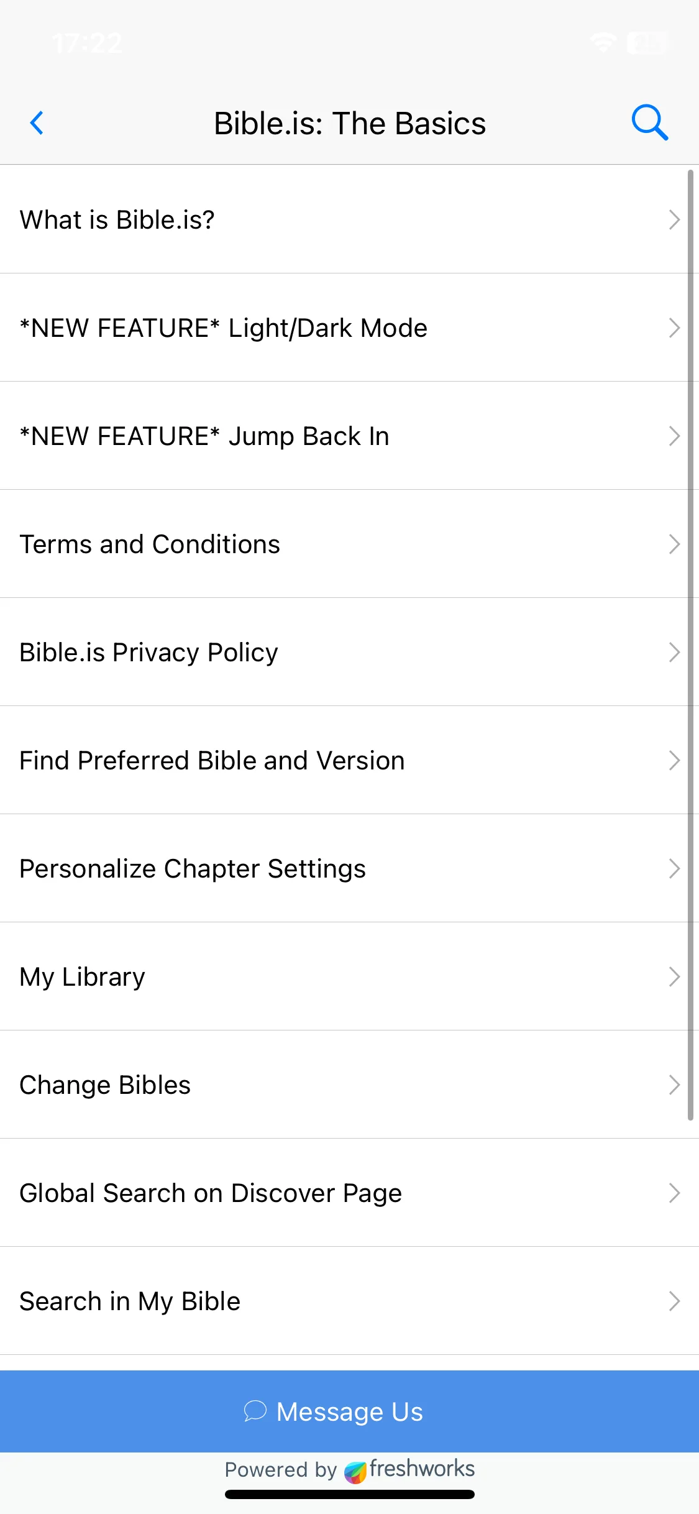699x1514 pixels.
Task: Select the Jump Back In article
Action: pos(349,436)
